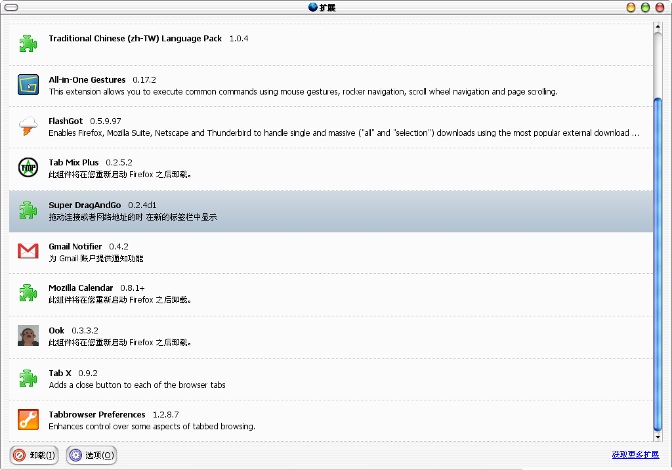Click the Firefox globe icon in title bar

coord(313,7)
